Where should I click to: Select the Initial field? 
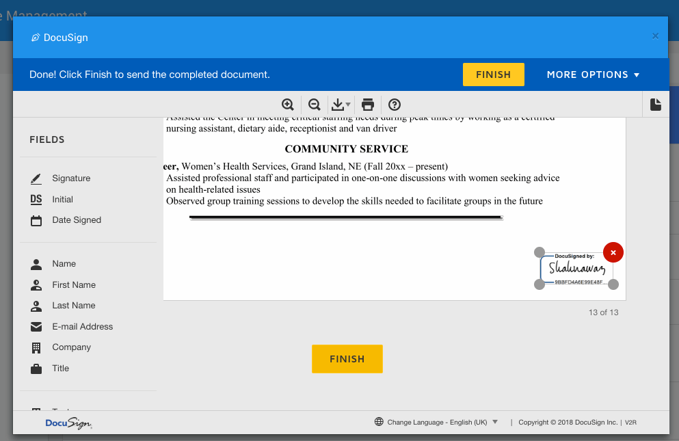(62, 200)
